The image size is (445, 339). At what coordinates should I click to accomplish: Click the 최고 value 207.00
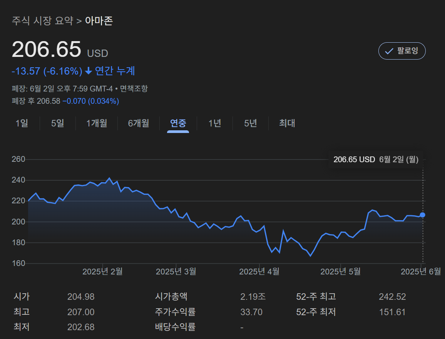click(x=81, y=312)
